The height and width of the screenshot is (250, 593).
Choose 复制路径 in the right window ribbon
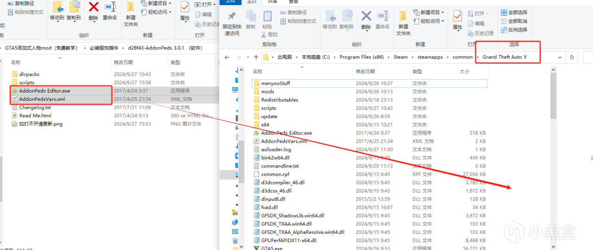point(293,12)
